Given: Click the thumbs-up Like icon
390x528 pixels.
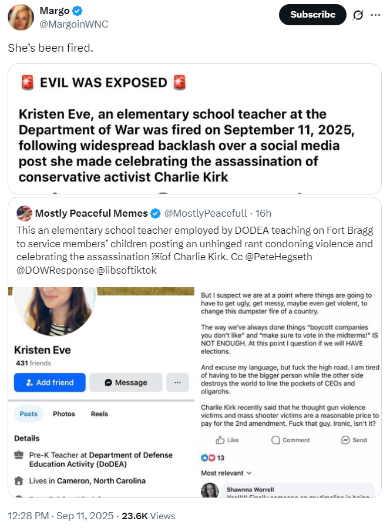Looking at the screenshot, I should coord(220,440).
